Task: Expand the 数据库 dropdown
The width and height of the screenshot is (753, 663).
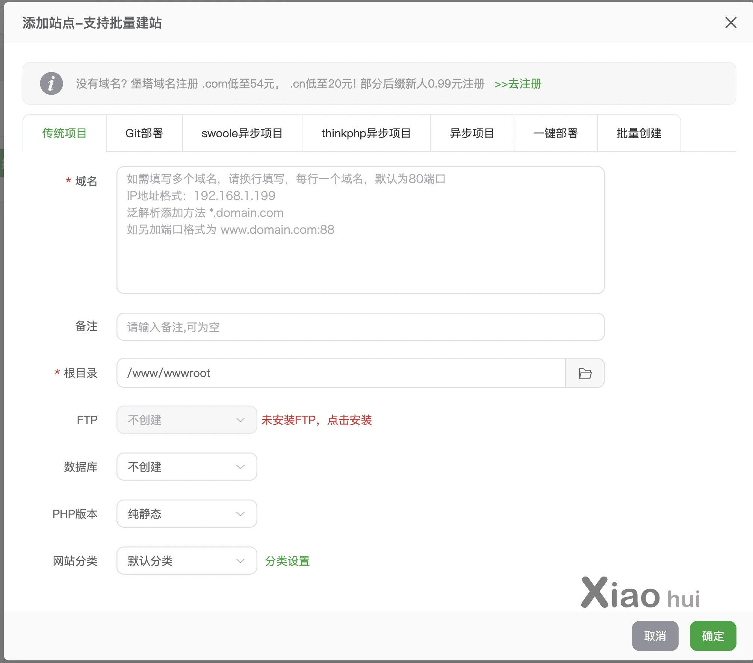Action: 186,467
